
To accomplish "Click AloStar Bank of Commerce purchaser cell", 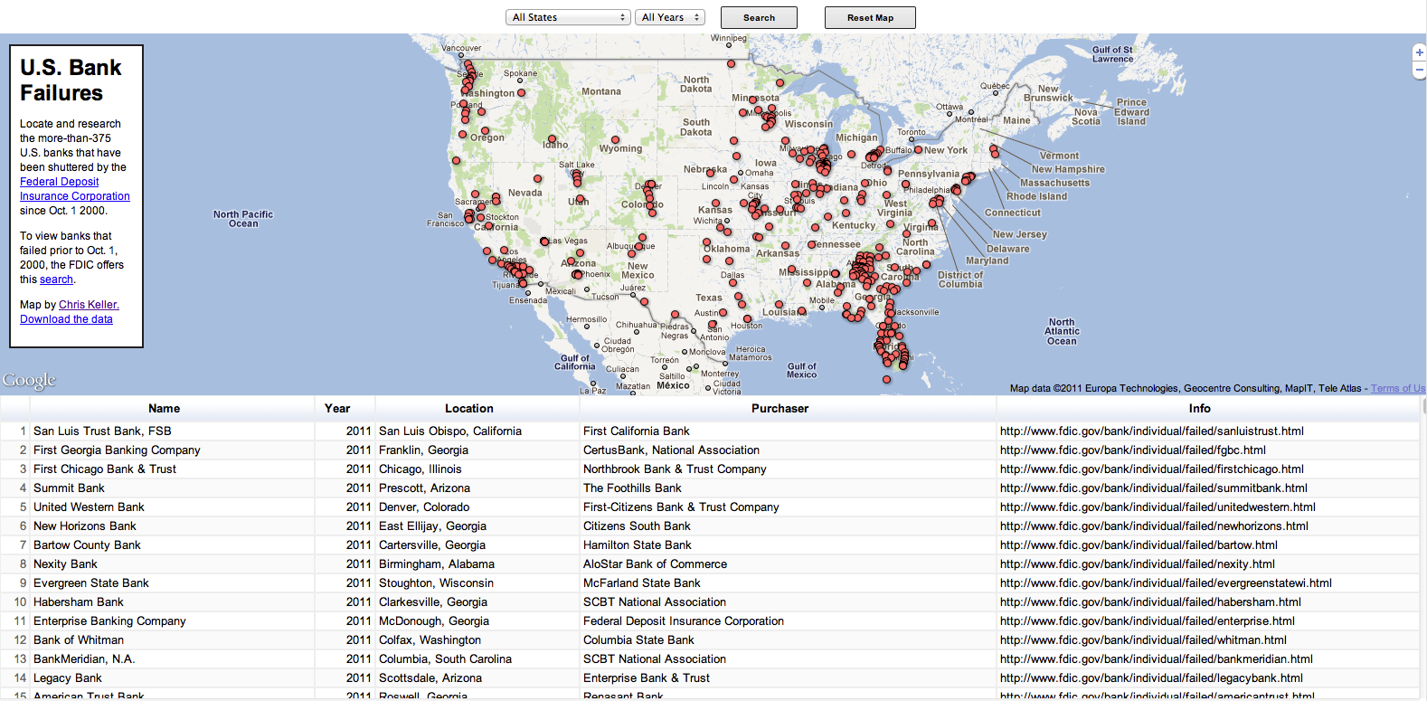I will tap(655, 564).
